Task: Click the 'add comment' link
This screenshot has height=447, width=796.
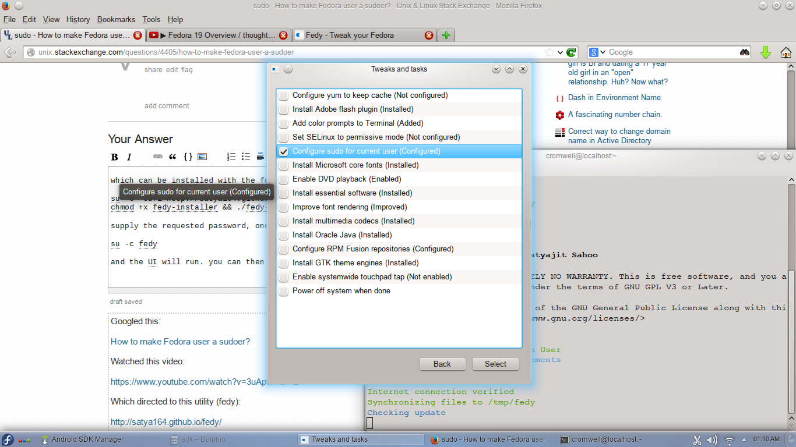Action: click(x=167, y=106)
